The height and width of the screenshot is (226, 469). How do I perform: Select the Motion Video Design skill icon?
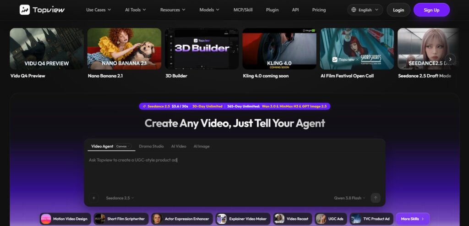point(46,219)
